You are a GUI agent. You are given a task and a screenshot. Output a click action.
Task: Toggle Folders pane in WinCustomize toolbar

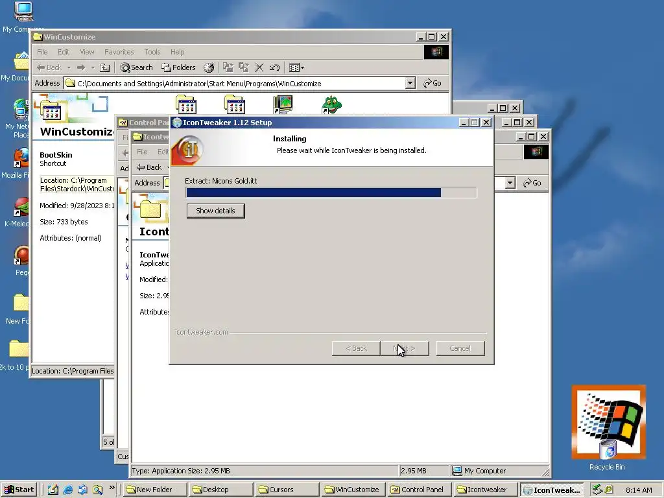click(x=179, y=67)
